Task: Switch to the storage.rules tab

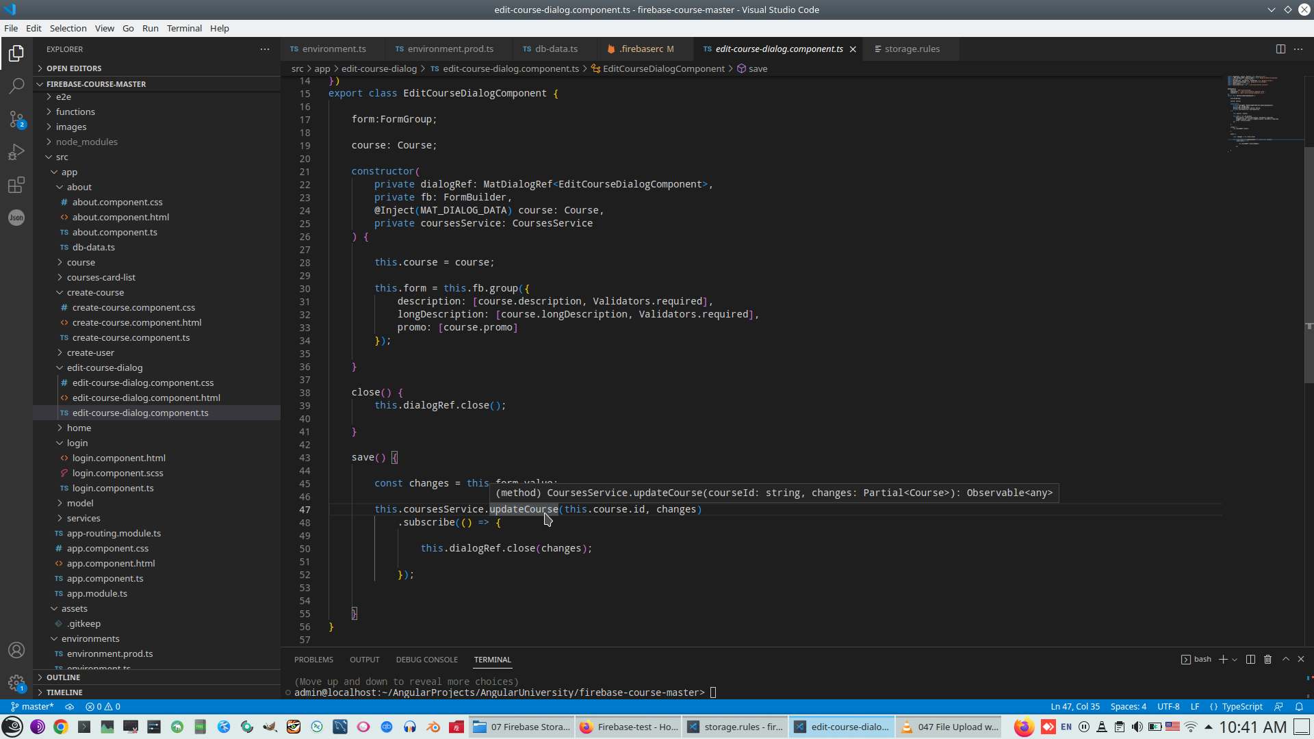Action: pyautogui.click(x=912, y=49)
